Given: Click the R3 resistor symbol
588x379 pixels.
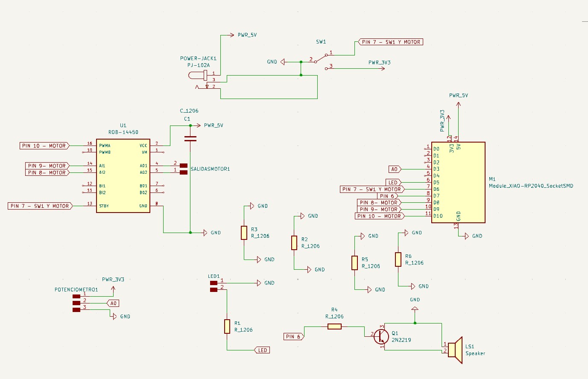Looking at the screenshot, I should (x=244, y=233).
